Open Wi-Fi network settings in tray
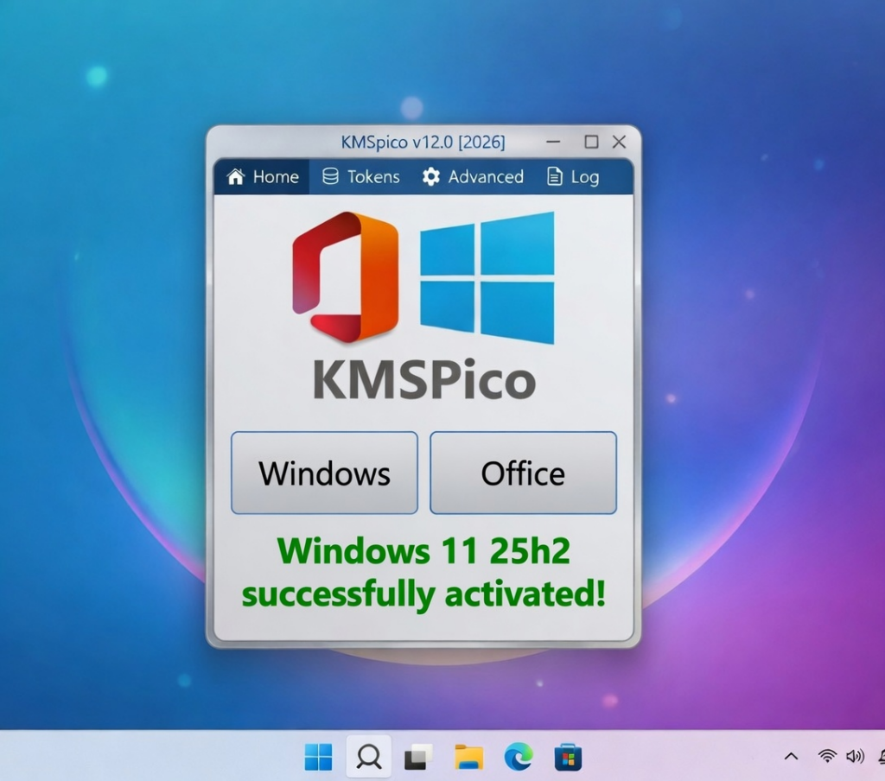This screenshot has height=781, width=885. [827, 756]
